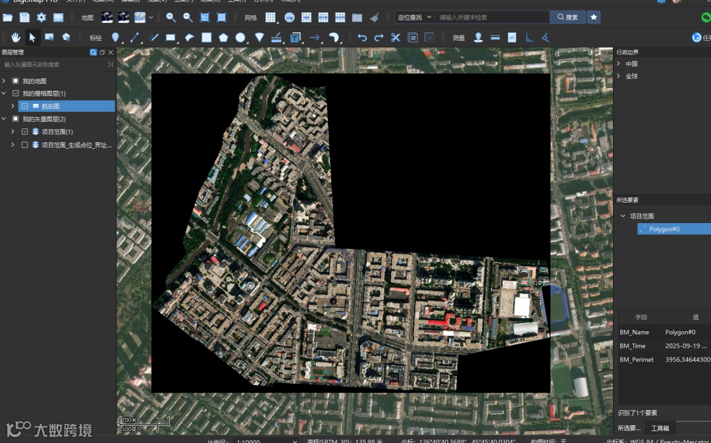Select the placemark pin drawing tool

pyautogui.click(x=116, y=38)
